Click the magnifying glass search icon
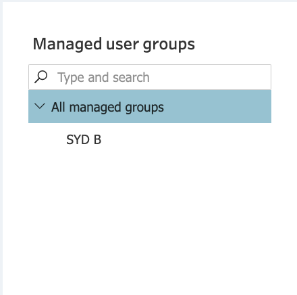Image resolution: width=297 pixels, height=295 pixels. pos(41,77)
